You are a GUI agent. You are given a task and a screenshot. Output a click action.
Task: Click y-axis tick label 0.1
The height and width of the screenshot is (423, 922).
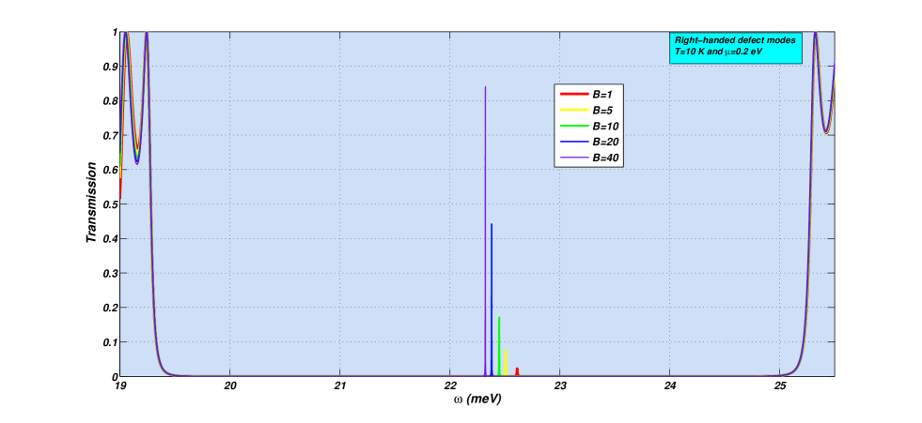[110, 342]
